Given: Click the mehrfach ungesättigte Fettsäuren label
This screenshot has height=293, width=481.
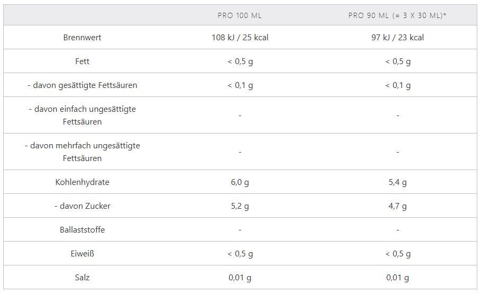Looking at the screenshot, I should point(82,152).
